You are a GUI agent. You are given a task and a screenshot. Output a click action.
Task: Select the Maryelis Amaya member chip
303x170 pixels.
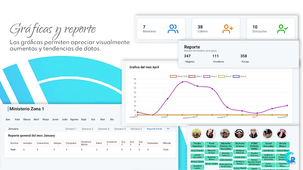[211, 152]
